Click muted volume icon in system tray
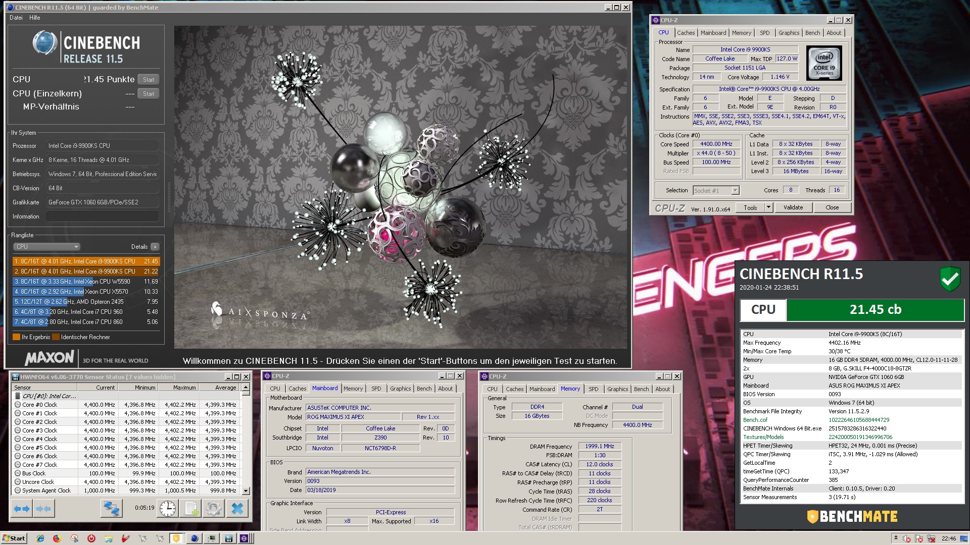970x545 pixels. pos(906,539)
